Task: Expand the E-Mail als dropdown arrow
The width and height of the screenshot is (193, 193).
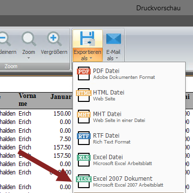Action: 117,58
